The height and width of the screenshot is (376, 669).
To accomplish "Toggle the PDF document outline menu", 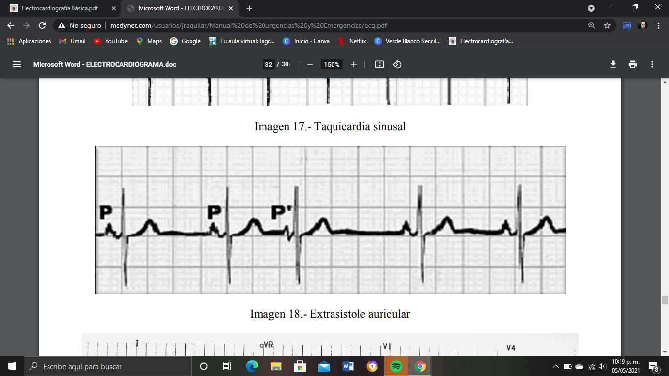I will (17, 64).
